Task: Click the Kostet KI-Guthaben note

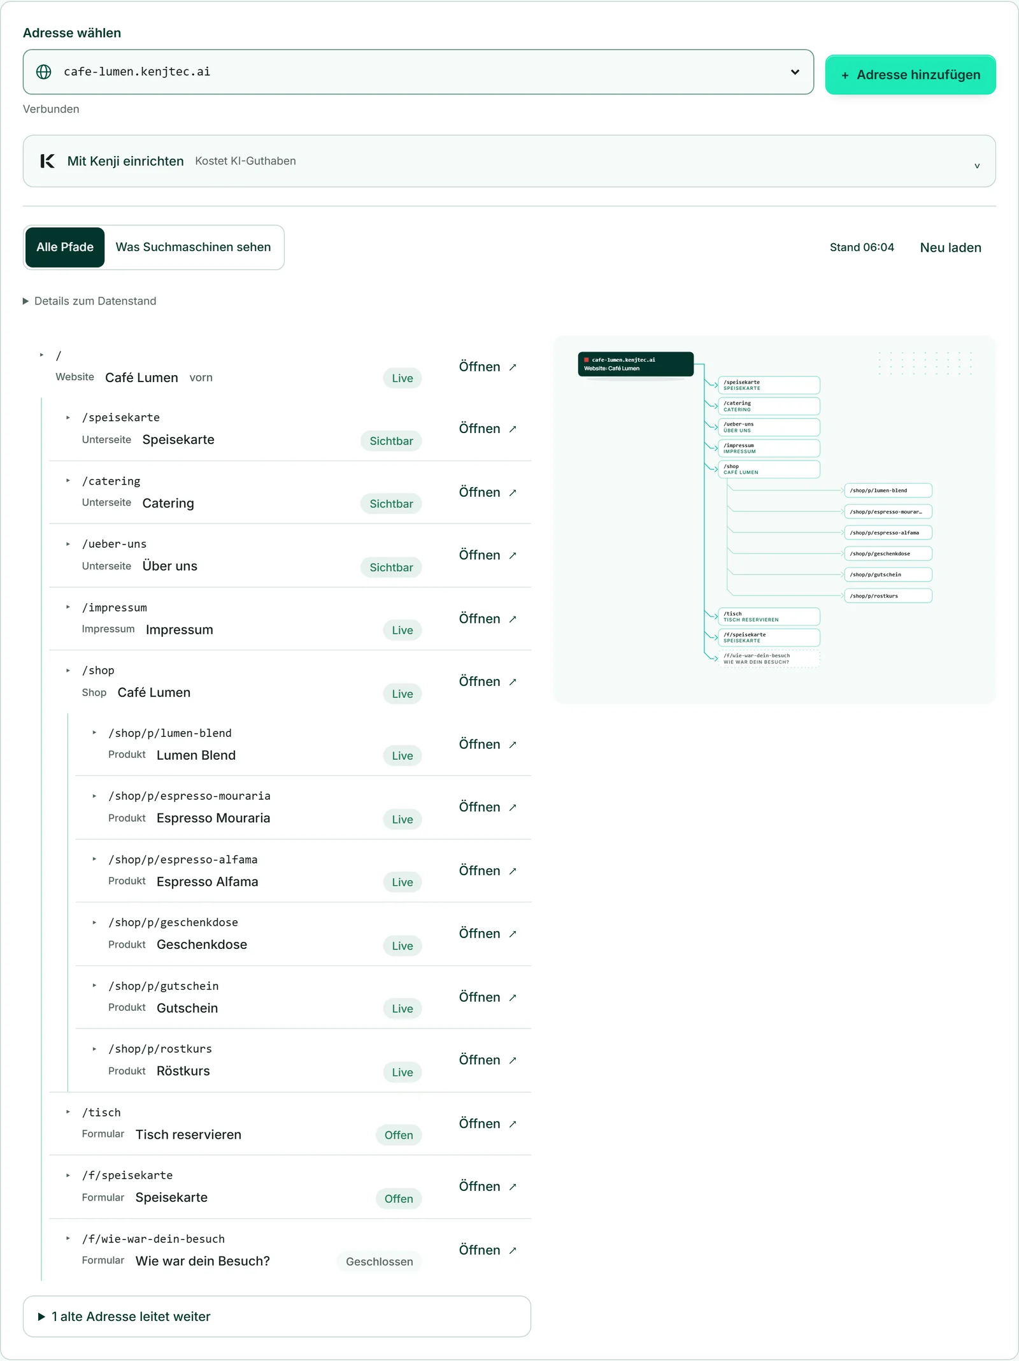Action: (245, 161)
